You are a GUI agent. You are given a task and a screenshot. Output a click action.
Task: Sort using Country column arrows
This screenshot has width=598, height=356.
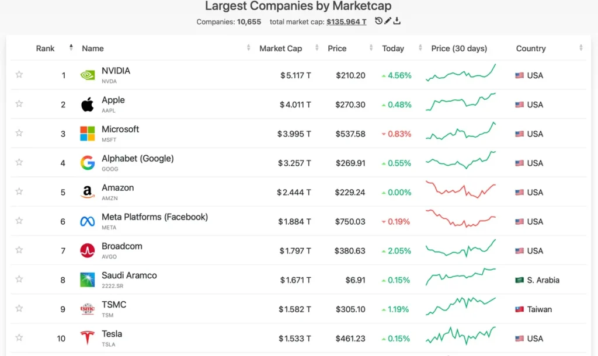pos(580,48)
